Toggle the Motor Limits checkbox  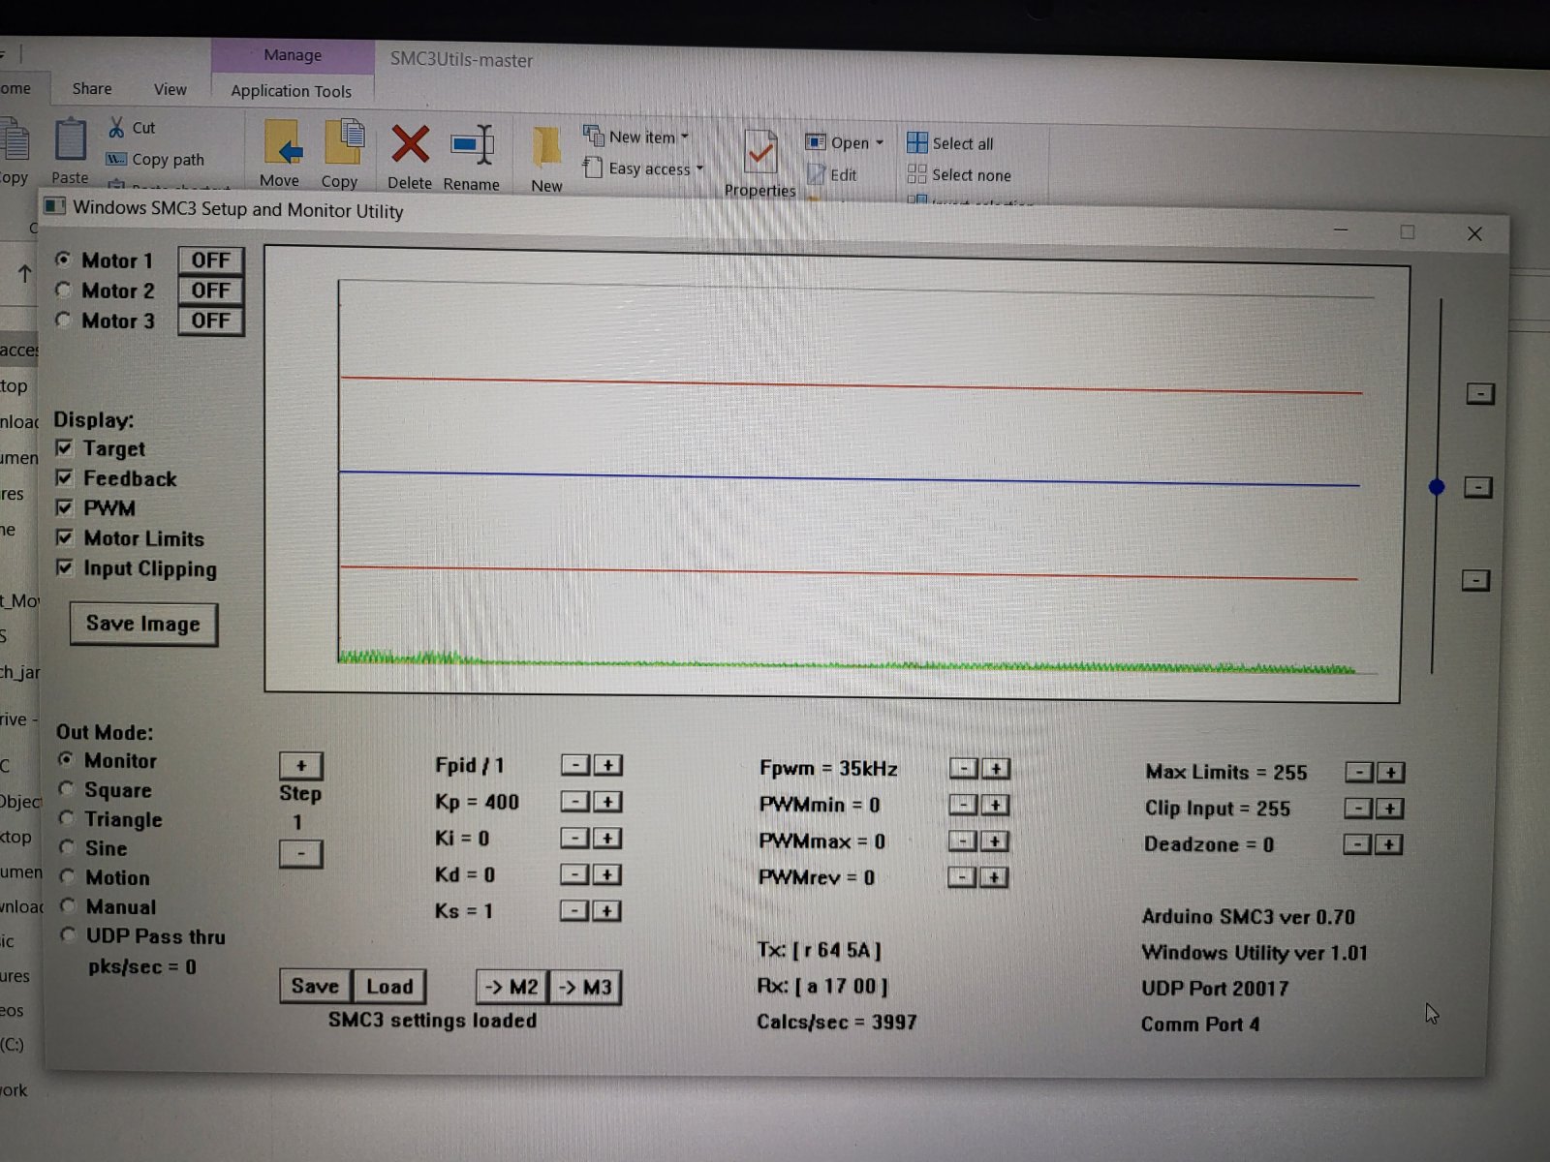(65, 537)
